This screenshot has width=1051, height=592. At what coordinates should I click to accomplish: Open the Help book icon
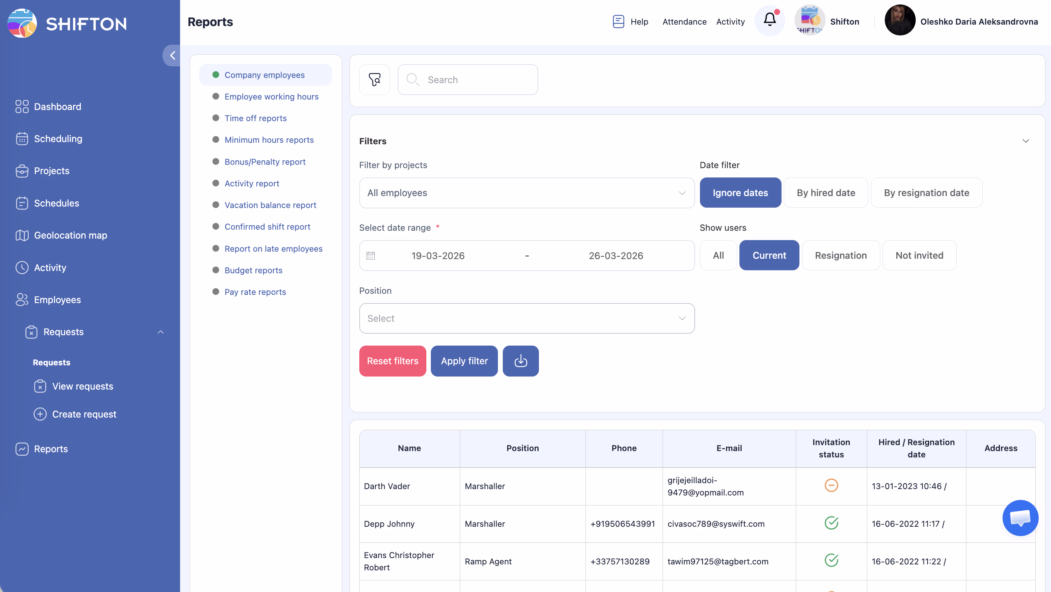click(x=618, y=22)
